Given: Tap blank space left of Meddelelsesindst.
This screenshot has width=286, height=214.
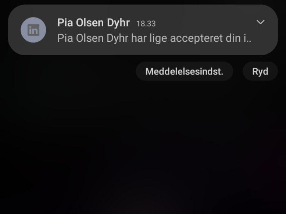Looking at the screenshot, I should click(x=69, y=71).
